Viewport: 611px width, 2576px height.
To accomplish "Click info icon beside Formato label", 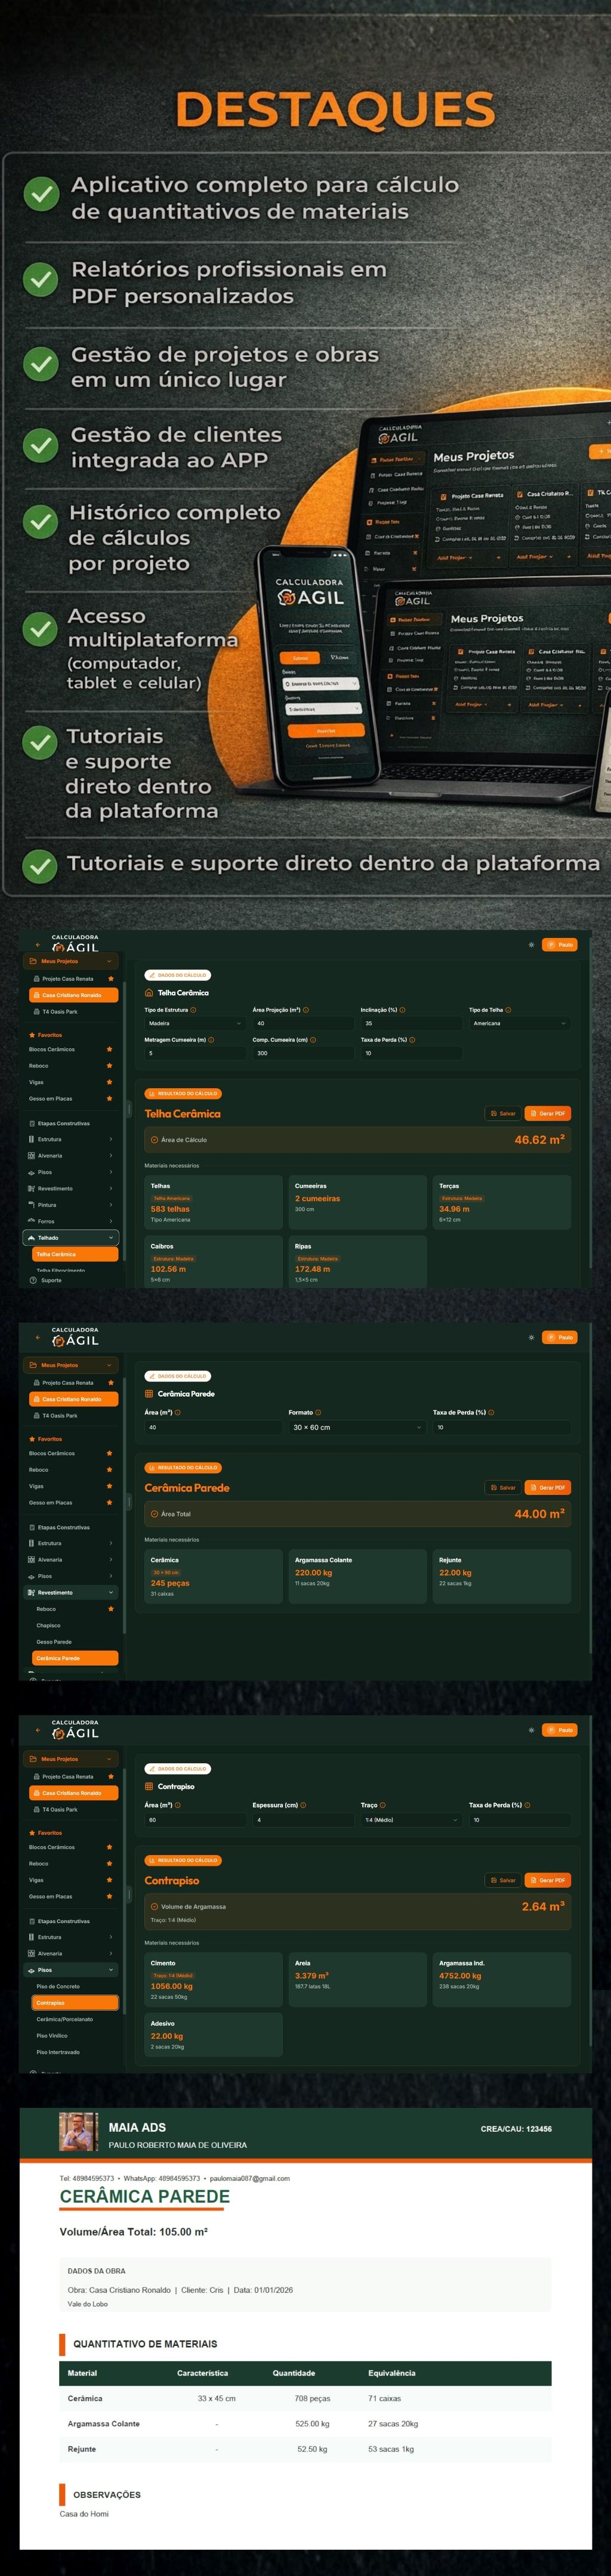I will (319, 1413).
